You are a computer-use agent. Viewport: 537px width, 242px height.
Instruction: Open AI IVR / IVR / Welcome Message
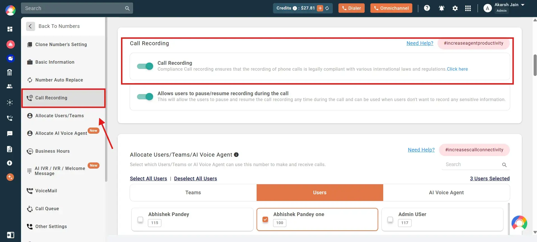63,171
